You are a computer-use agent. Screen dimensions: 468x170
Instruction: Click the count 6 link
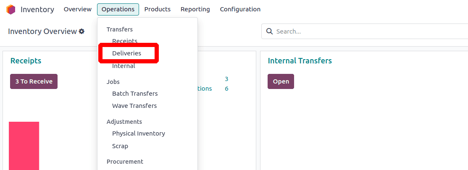click(226, 89)
